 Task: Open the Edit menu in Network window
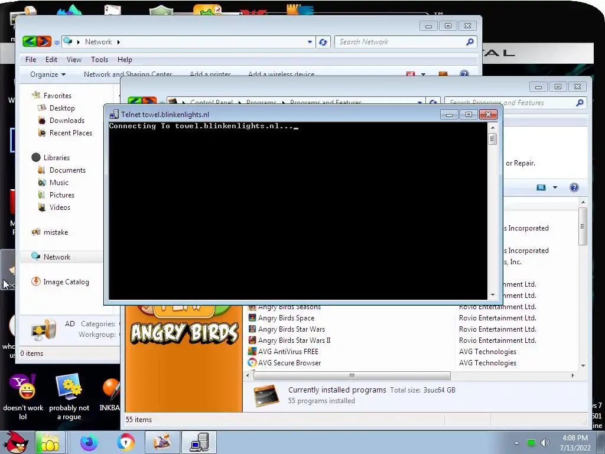(x=51, y=60)
